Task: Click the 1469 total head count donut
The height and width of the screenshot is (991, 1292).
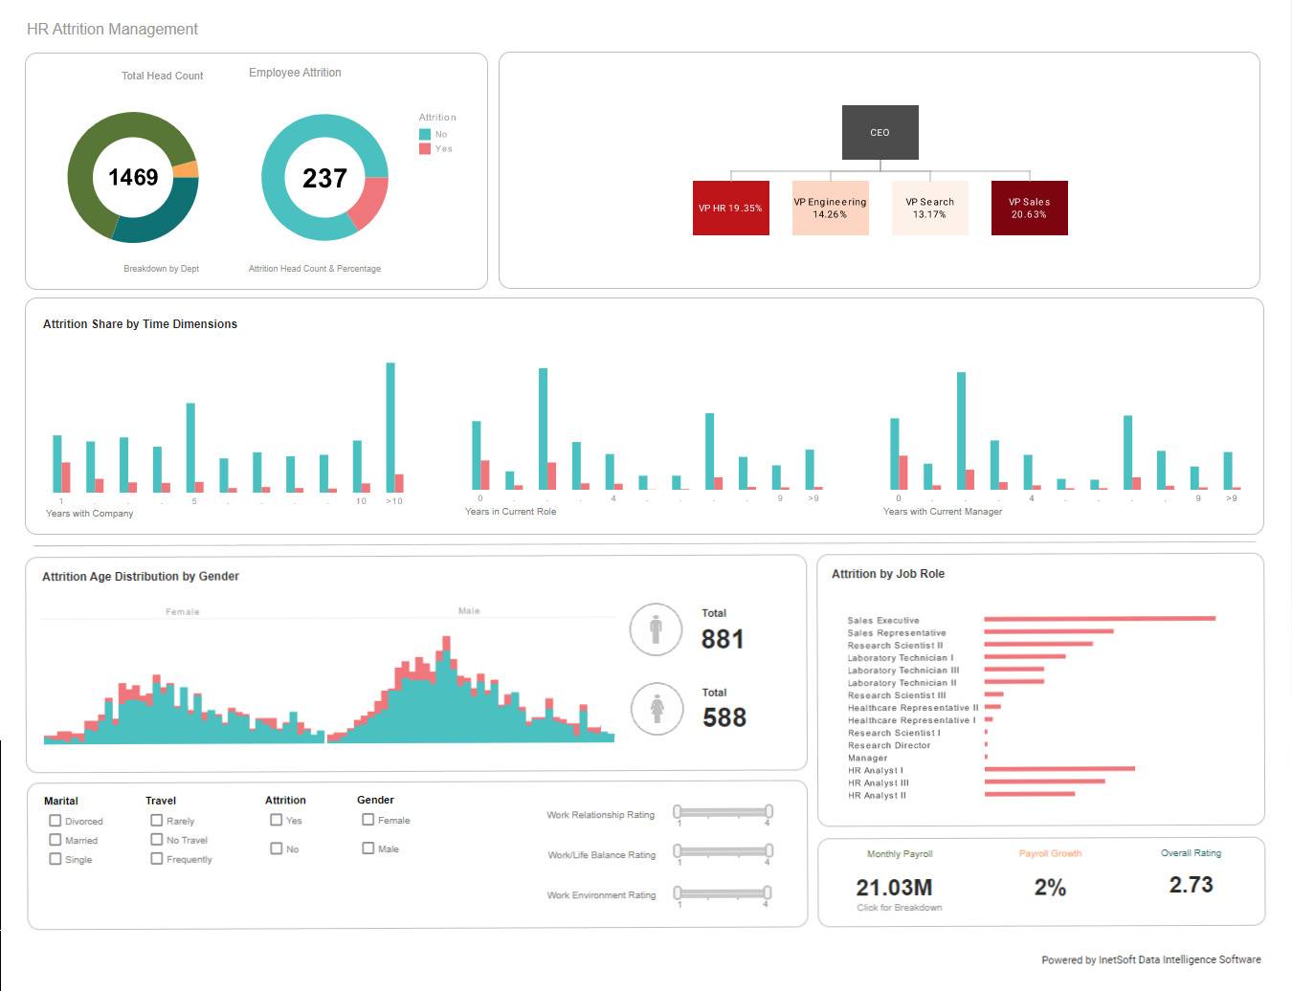Action: click(x=133, y=177)
